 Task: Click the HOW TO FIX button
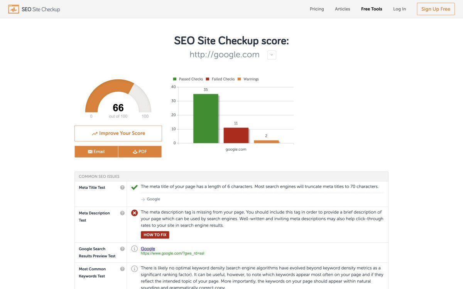[x=155, y=235]
